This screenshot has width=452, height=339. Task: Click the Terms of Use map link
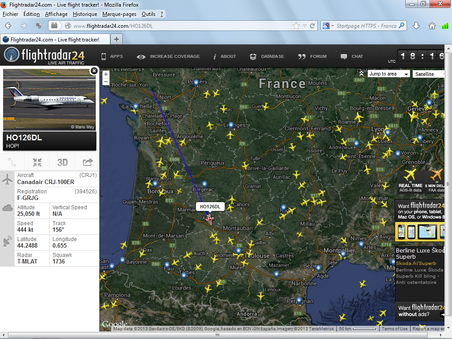click(x=395, y=328)
